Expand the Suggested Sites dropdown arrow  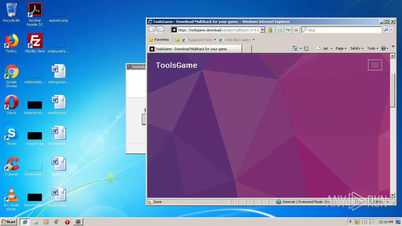[215, 40]
